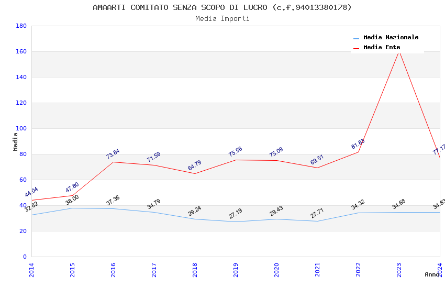Screen dimensions: 445x288
Task: Click the 34.32 data label
Action: 358,205
